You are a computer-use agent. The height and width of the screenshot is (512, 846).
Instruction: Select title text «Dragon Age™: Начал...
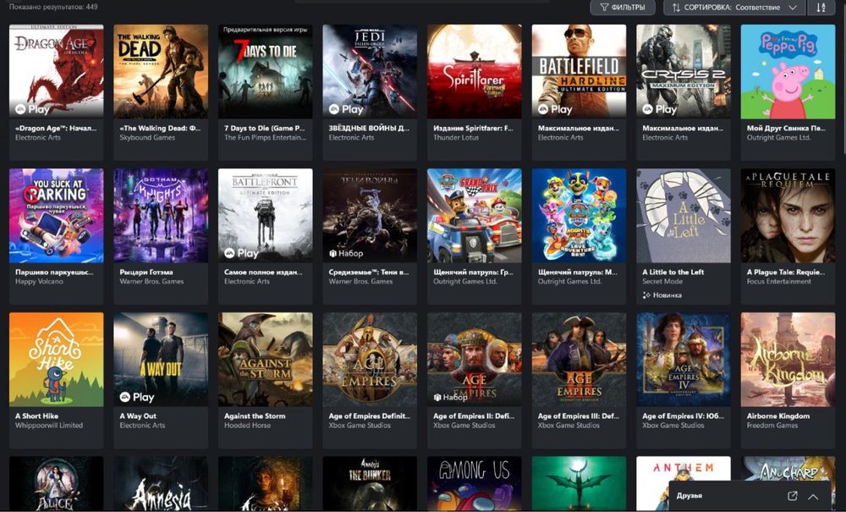click(x=56, y=129)
